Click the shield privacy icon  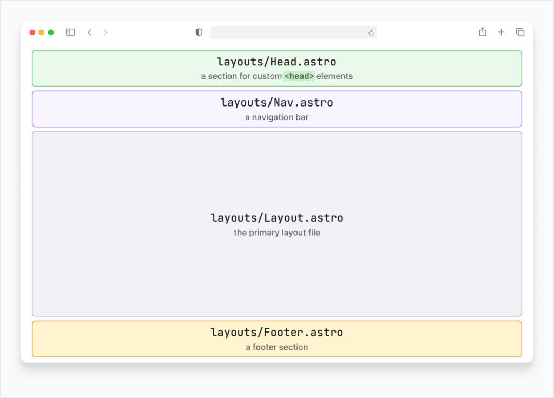199,32
